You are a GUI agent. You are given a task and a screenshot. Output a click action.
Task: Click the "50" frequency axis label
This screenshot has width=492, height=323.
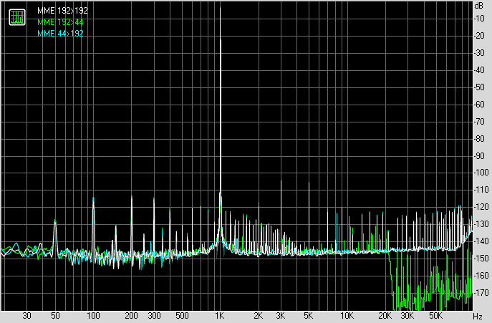click(x=55, y=316)
